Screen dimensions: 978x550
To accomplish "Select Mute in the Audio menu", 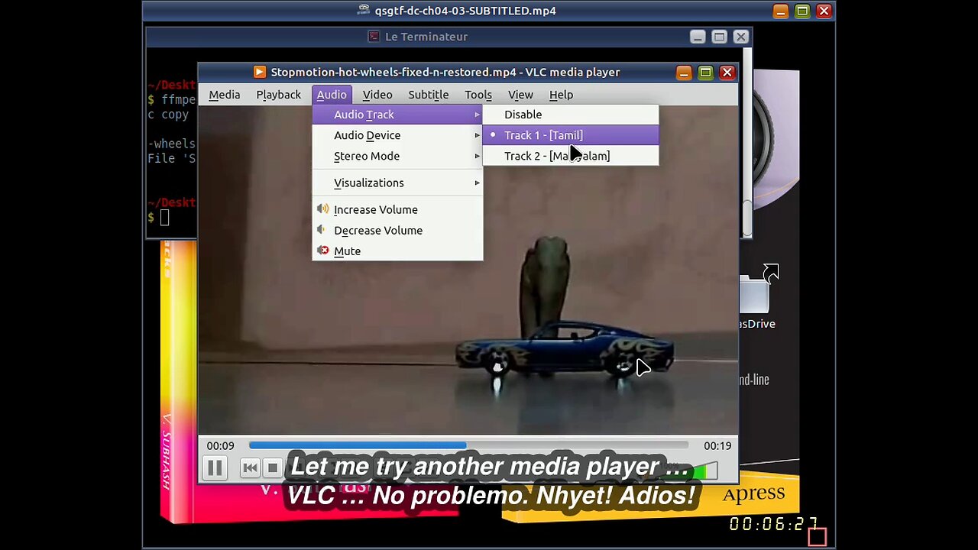I will (x=397, y=251).
